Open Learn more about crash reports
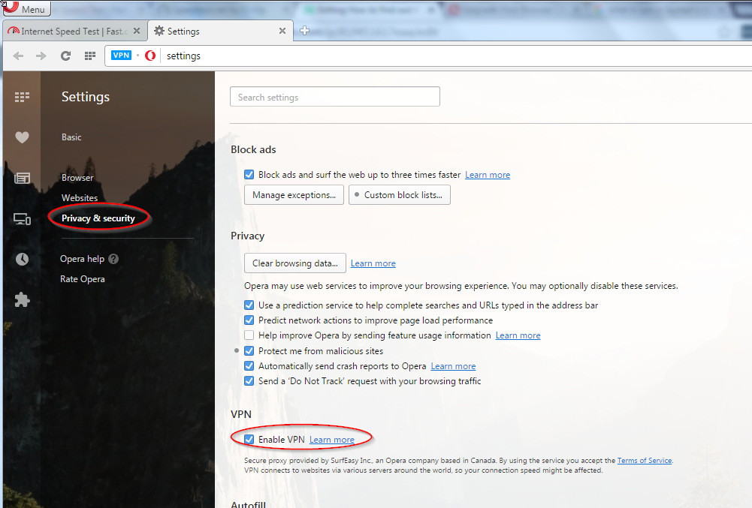This screenshot has height=508, width=752. point(453,366)
